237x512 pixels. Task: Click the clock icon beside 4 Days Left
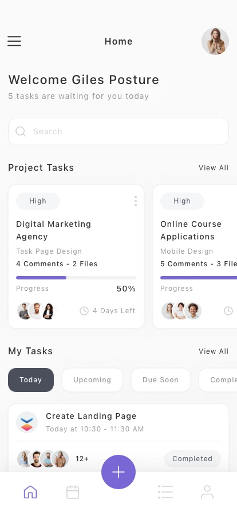84,310
